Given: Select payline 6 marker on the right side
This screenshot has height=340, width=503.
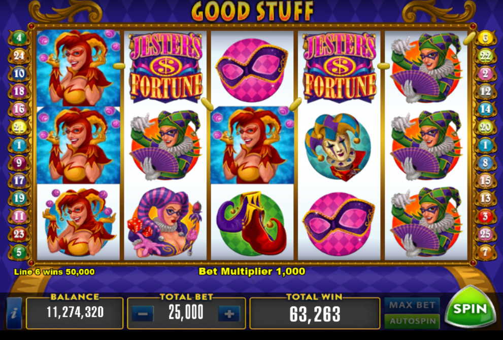Looking at the screenshot, I should click(x=485, y=38).
